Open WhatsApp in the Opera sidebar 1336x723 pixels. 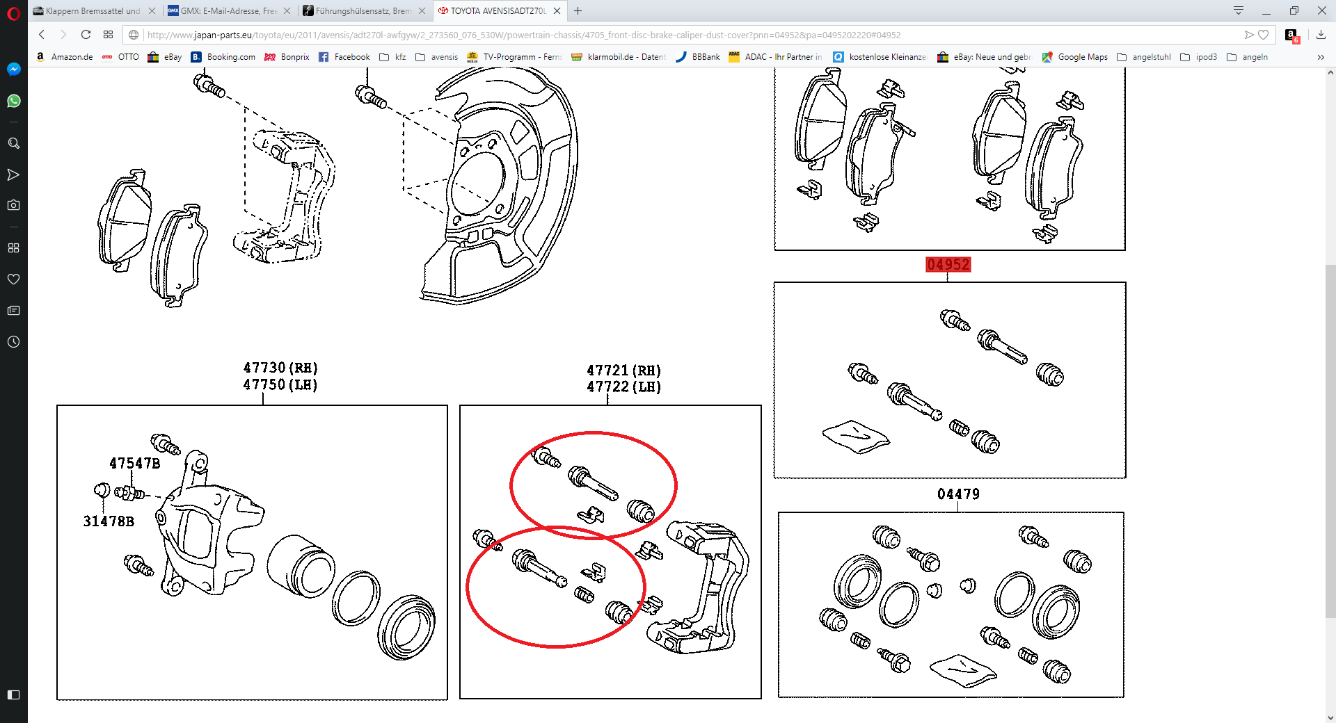pos(13,101)
